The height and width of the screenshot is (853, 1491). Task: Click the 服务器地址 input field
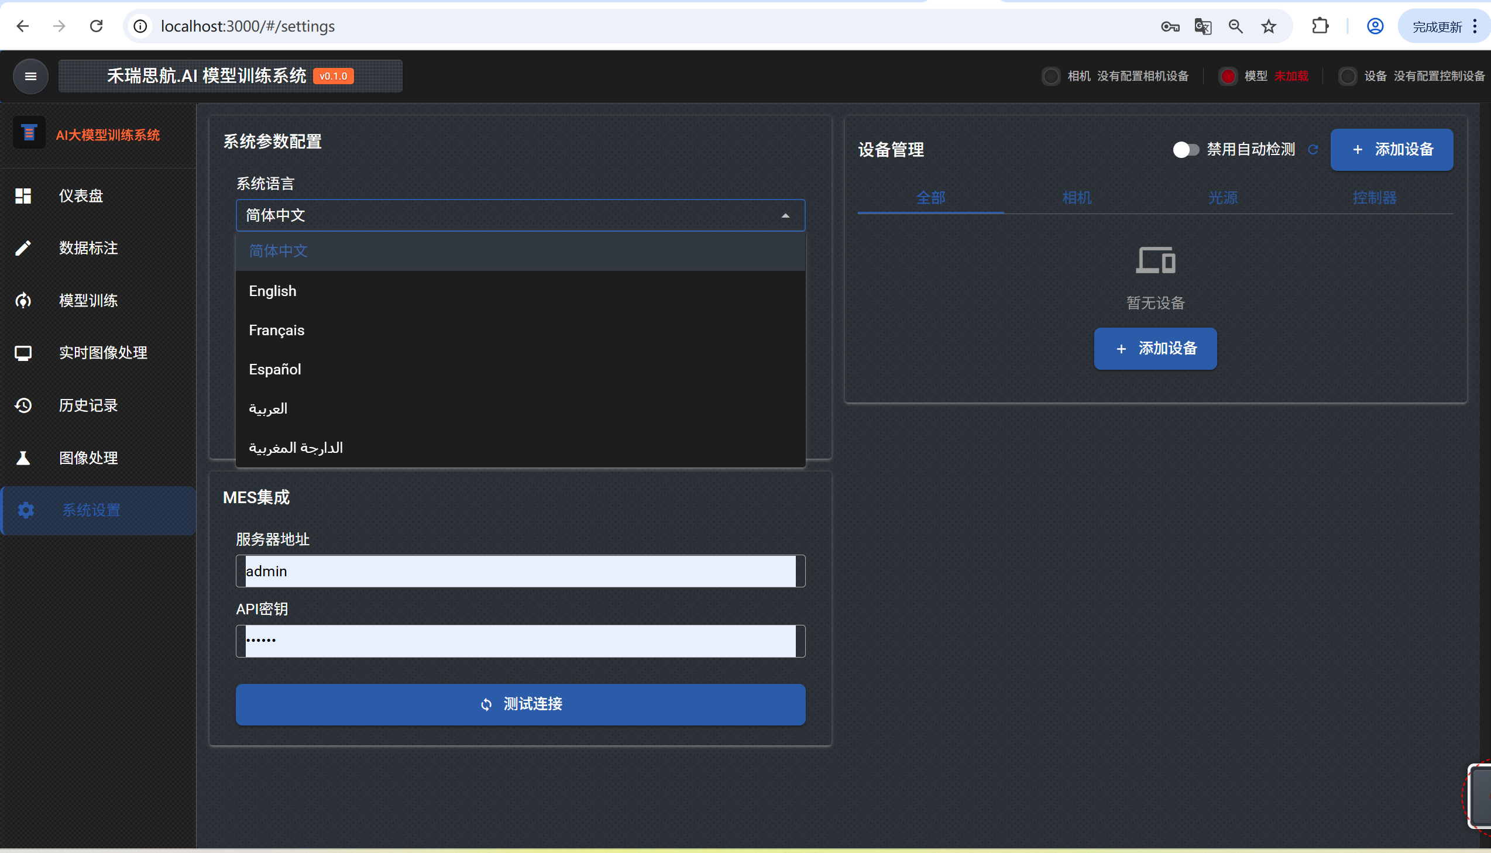click(x=520, y=571)
